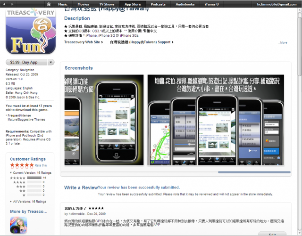The width and height of the screenshot is (302, 236).
Task: Click the Description heading
Action: click(77, 18)
